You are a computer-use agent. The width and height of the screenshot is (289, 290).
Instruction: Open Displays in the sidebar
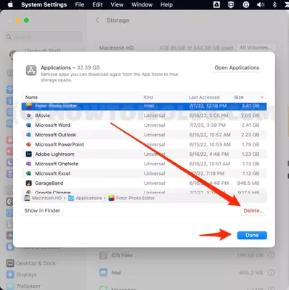(22, 275)
